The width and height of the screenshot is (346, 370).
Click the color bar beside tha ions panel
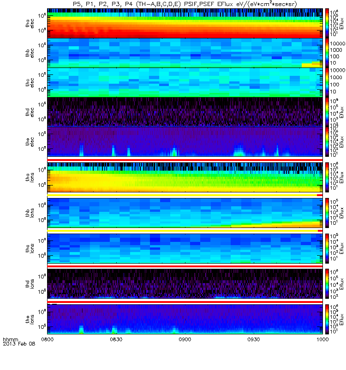pyautogui.click(x=327, y=178)
